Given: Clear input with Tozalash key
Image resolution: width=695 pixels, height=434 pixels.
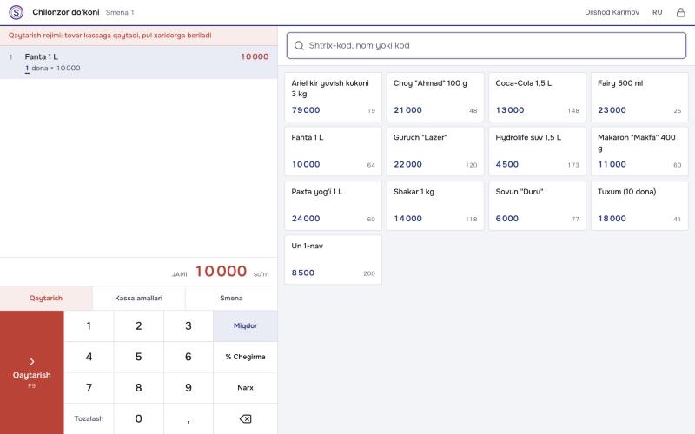Looking at the screenshot, I should pyautogui.click(x=89, y=418).
